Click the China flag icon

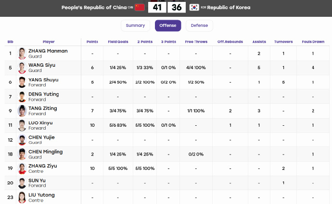pos(140,7)
